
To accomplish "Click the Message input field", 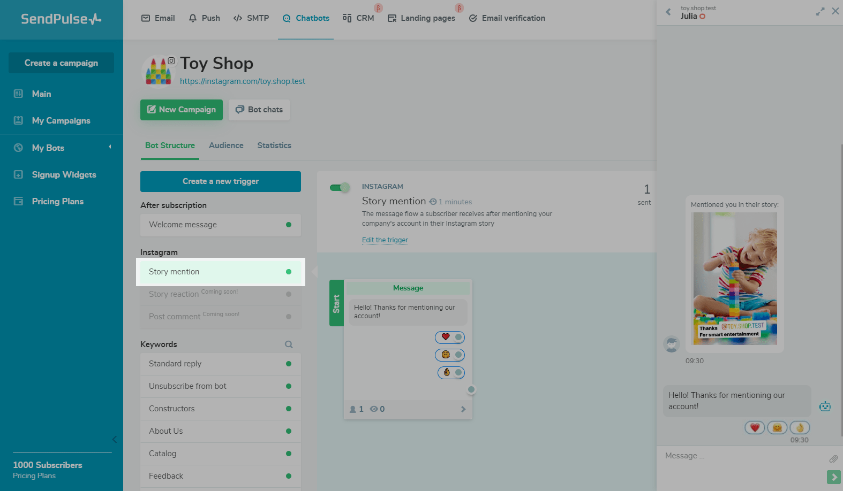I will [739, 456].
